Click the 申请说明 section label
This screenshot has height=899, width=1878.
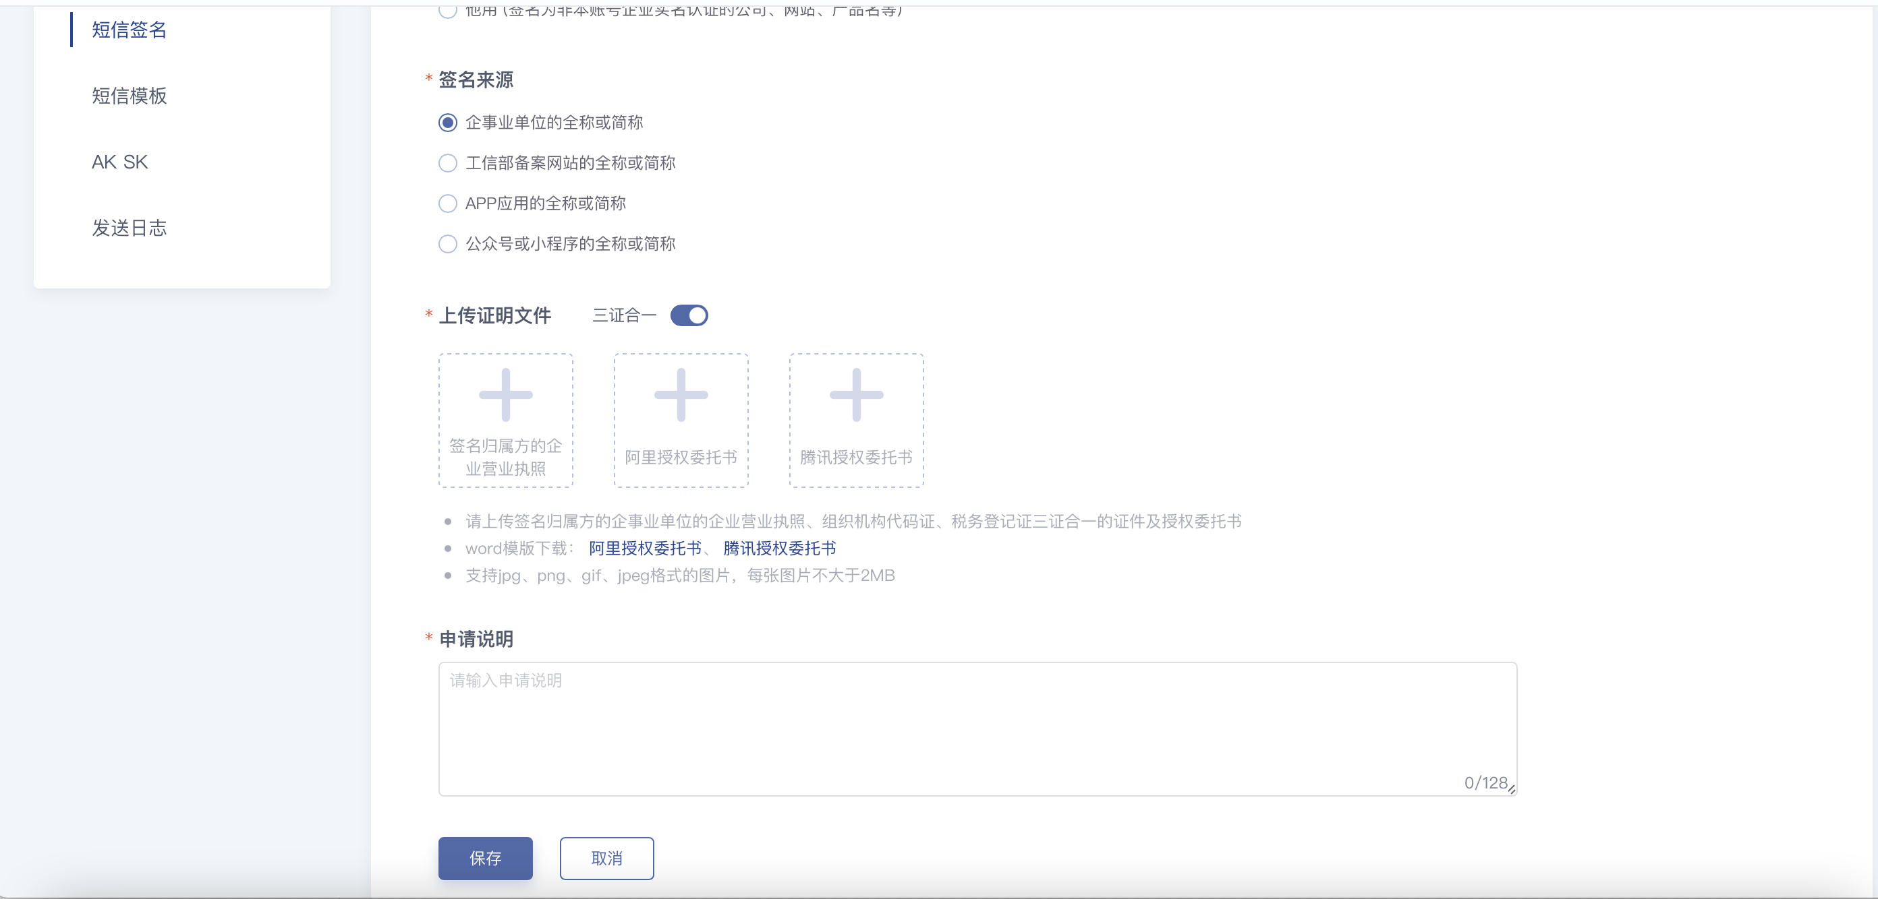476,639
